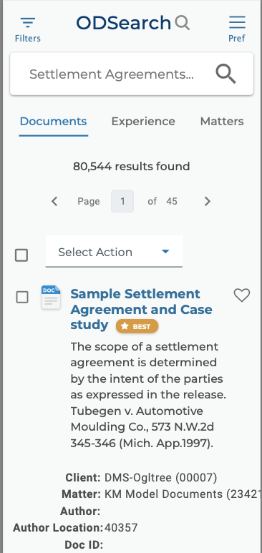Toggle the select-all results checkbox

(x=21, y=255)
